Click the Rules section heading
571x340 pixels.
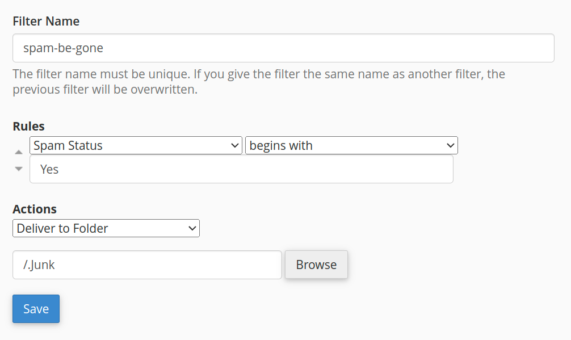click(28, 127)
